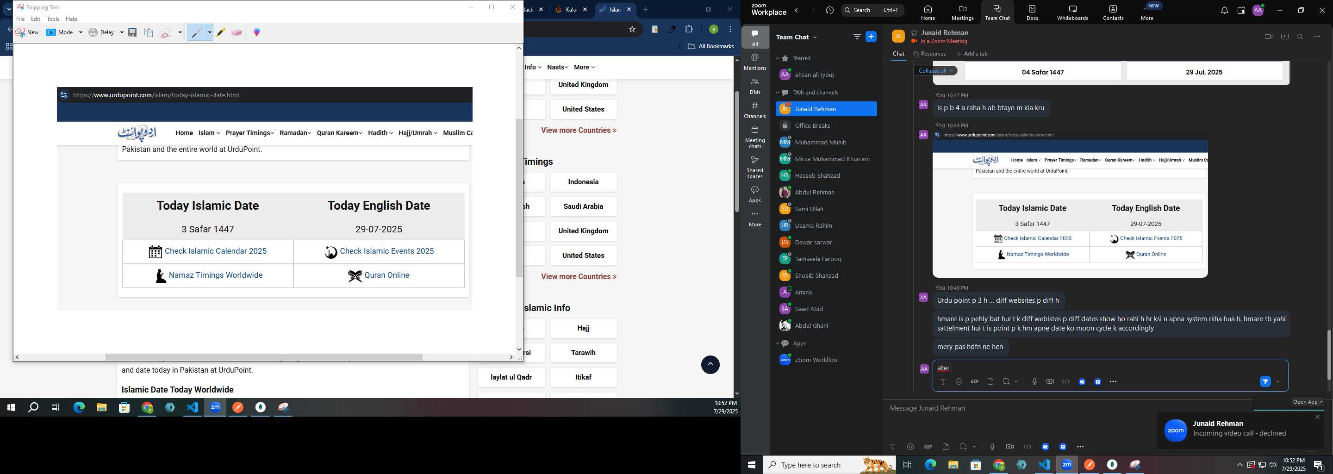Switch to Meetings tab in Zoom
Image resolution: width=1333 pixels, height=474 pixels.
962,12
